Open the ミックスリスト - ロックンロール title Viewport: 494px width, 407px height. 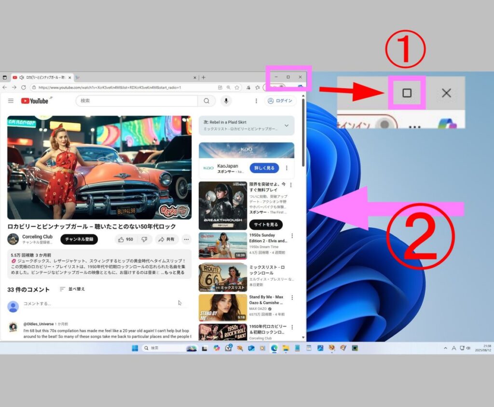(x=267, y=270)
